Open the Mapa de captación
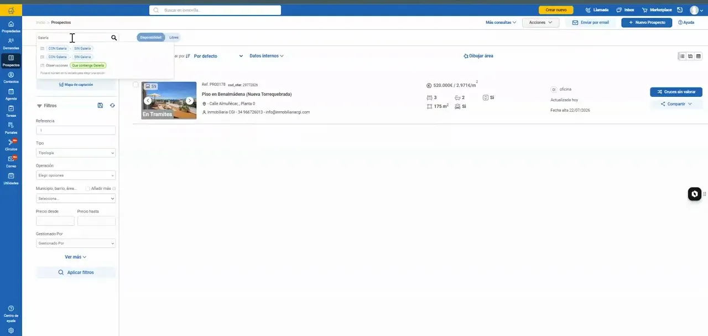 (x=76, y=85)
